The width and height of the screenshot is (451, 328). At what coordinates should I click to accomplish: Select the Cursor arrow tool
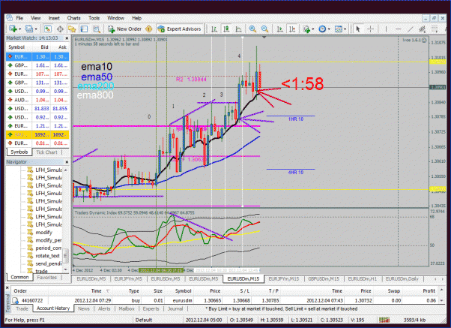pyautogui.click(x=358, y=29)
